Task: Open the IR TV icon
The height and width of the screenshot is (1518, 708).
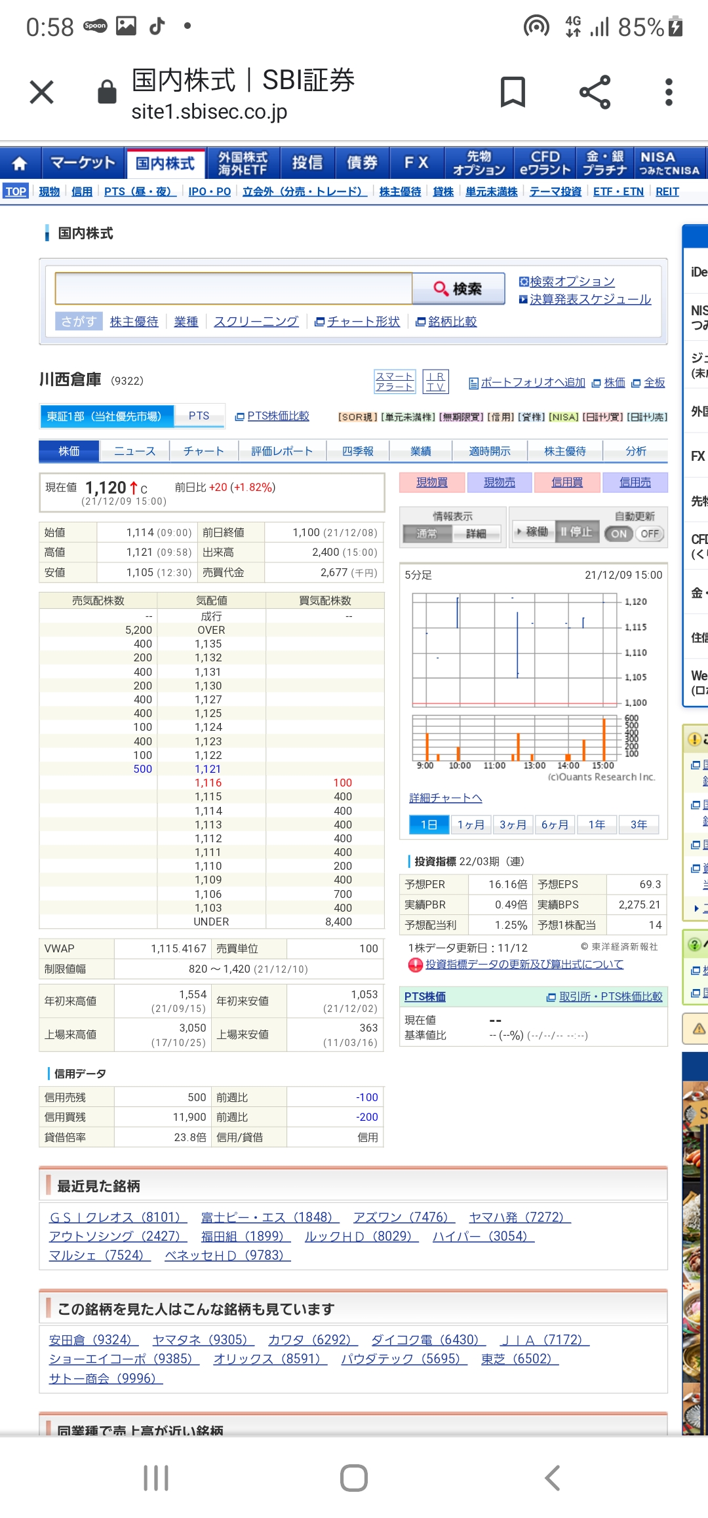Action: point(435,381)
